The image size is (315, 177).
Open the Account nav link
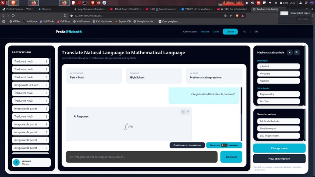click(204, 32)
